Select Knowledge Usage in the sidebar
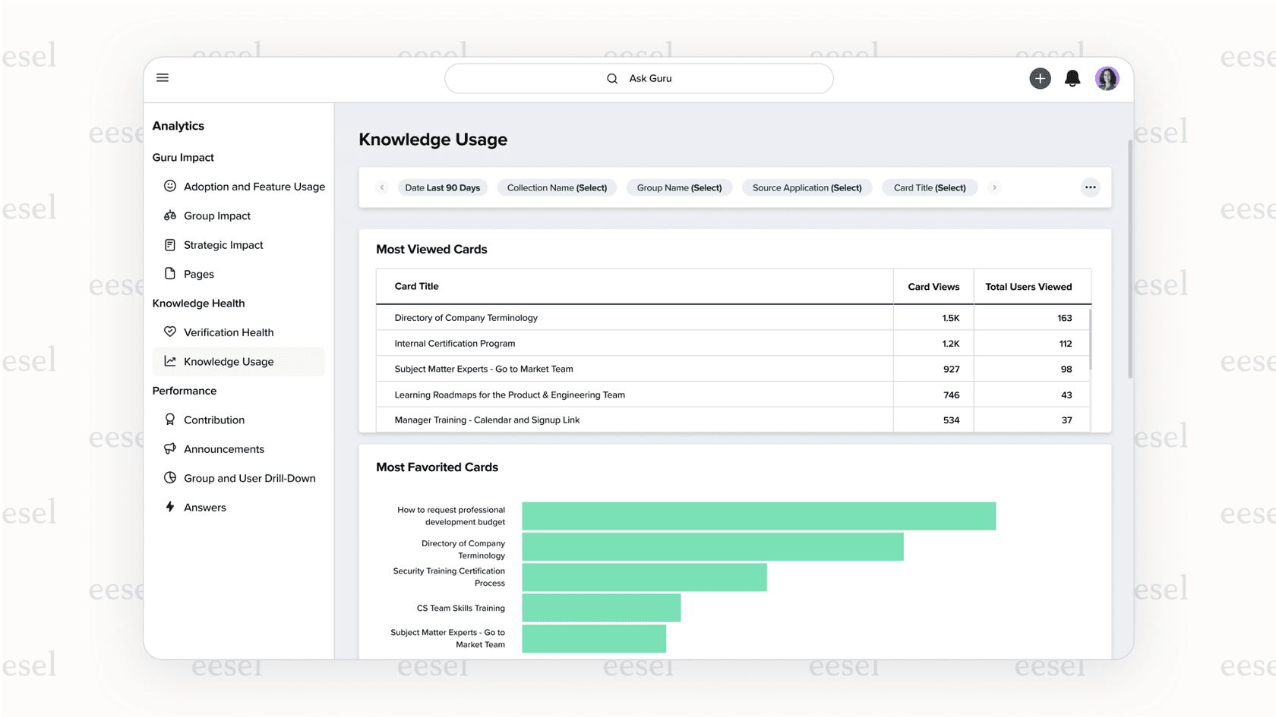 [x=228, y=361]
